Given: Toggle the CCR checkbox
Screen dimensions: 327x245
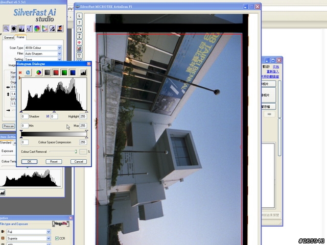Looking at the screenshot, I should pos(57,238).
